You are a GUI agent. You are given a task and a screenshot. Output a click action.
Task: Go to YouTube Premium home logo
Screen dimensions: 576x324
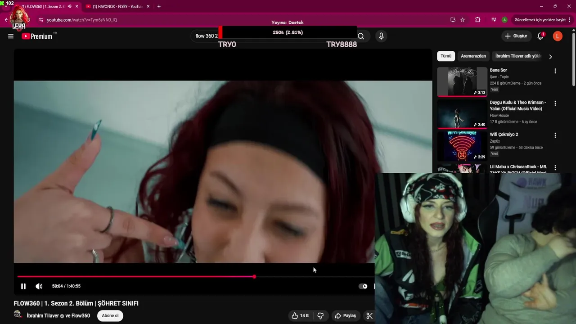click(x=37, y=36)
